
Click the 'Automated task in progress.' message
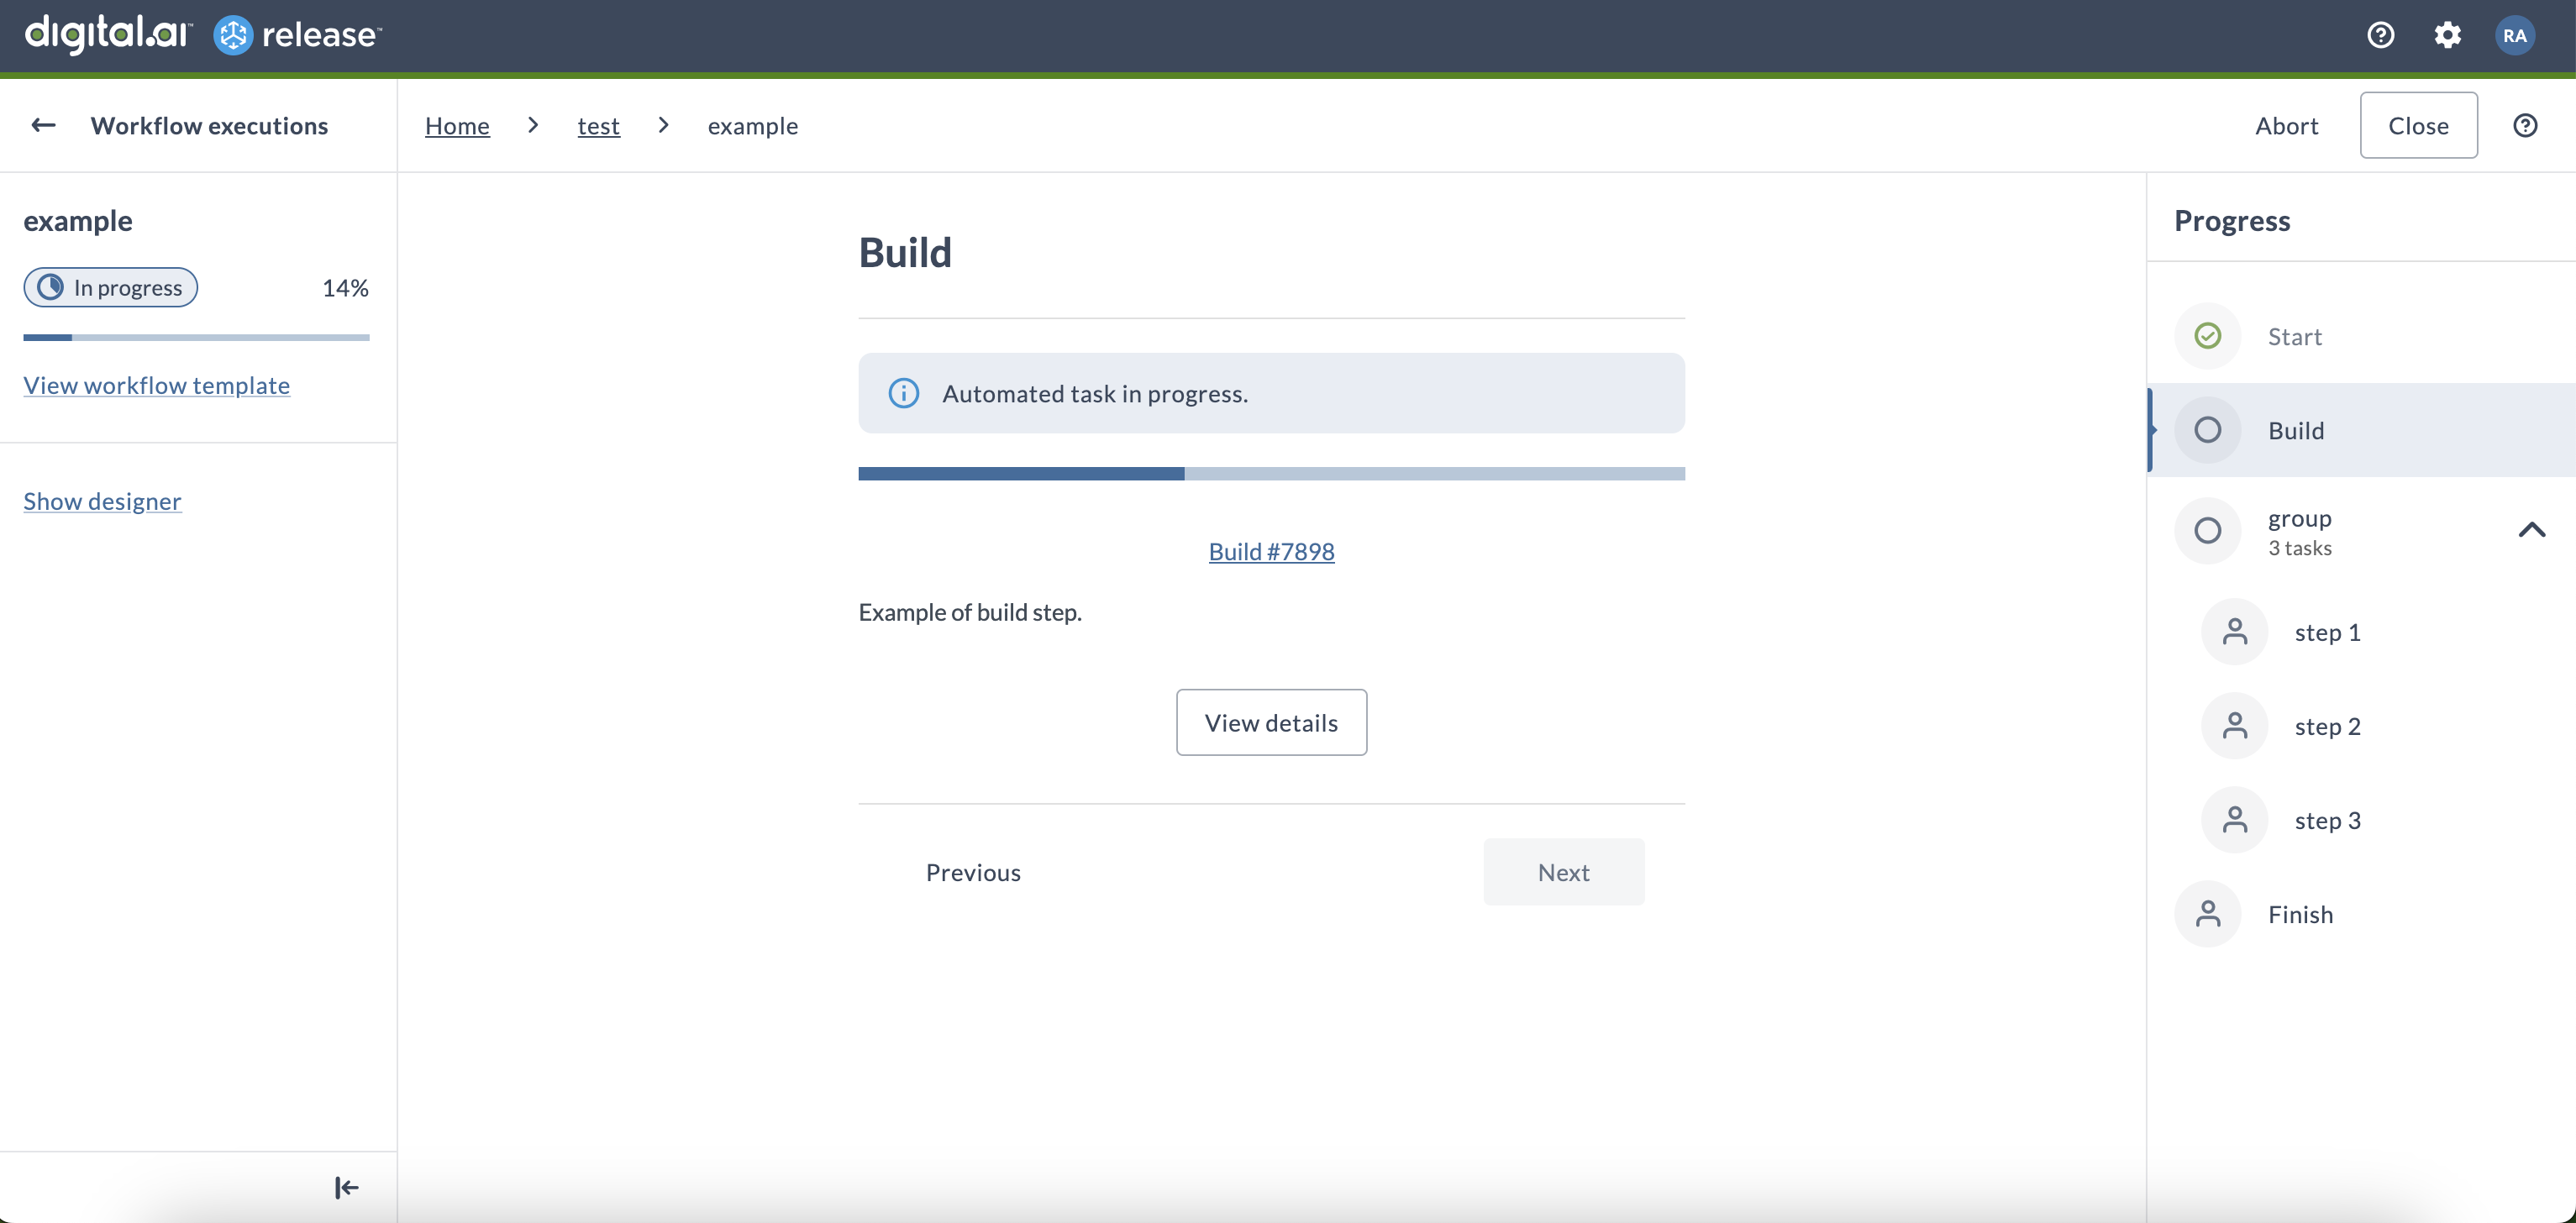click(x=1095, y=393)
